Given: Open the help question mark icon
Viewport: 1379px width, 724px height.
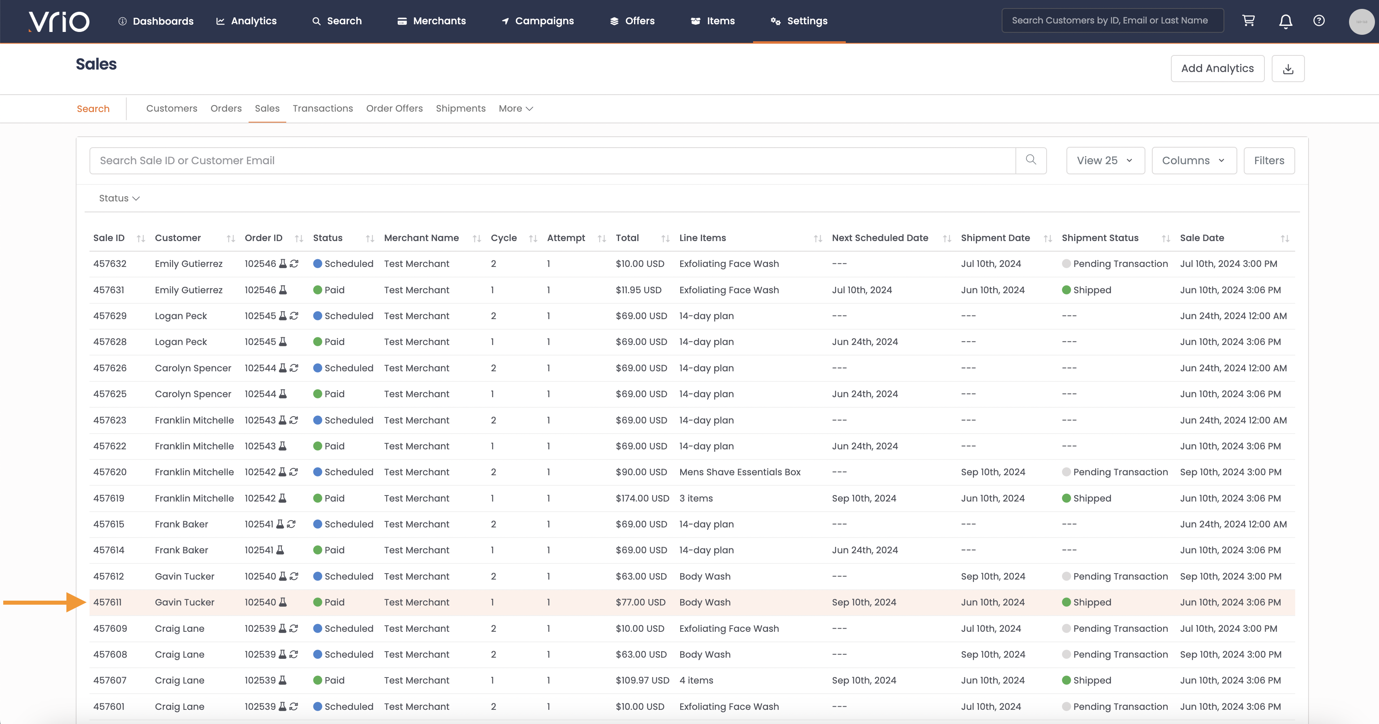Looking at the screenshot, I should [1319, 20].
